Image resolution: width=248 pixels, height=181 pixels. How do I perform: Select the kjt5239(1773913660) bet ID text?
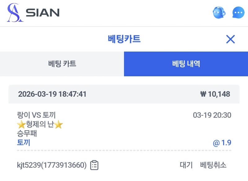coord(52,165)
